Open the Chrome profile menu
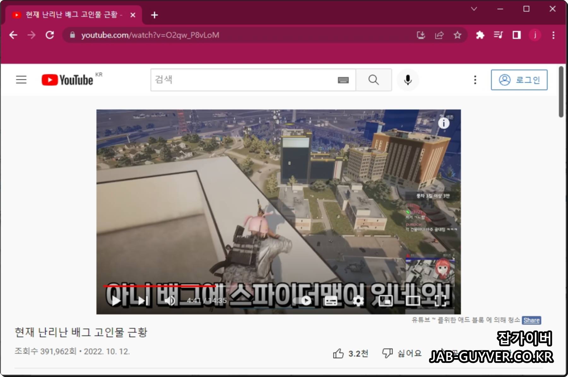This screenshot has height=377, width=568. (x=535, y=35)
